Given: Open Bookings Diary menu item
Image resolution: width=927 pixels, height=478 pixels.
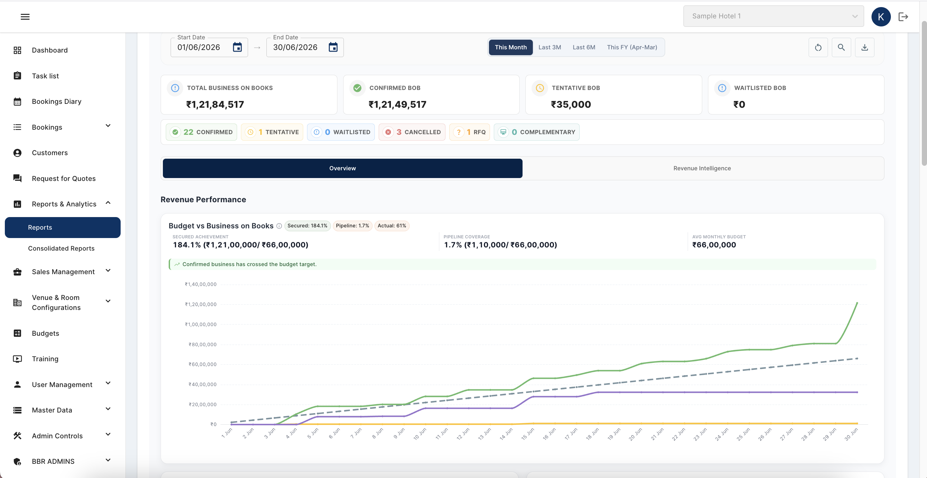Looking at the screenshot, I should [x=56, y=102].
